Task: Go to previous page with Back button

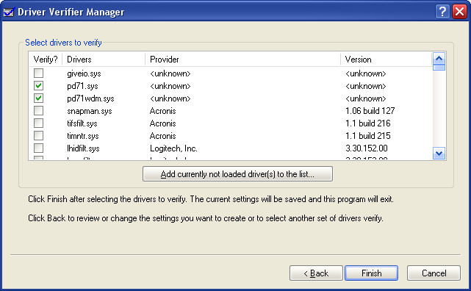Action: [x=316, y=273]
